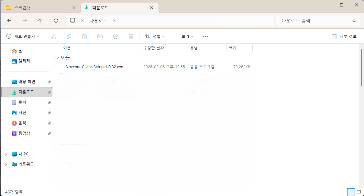
Task: Open 문서 folder in sidebar
Action: point(22,103)
